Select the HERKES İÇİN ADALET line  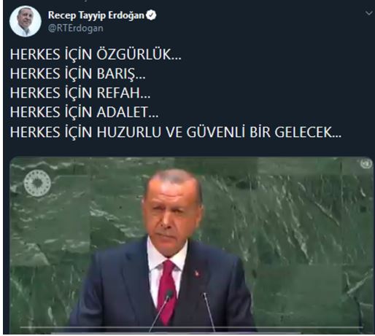84,112
